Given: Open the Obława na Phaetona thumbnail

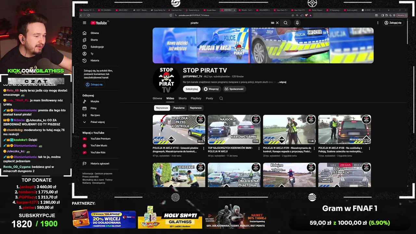Looking at the screenshot, I should click(234, 175).
